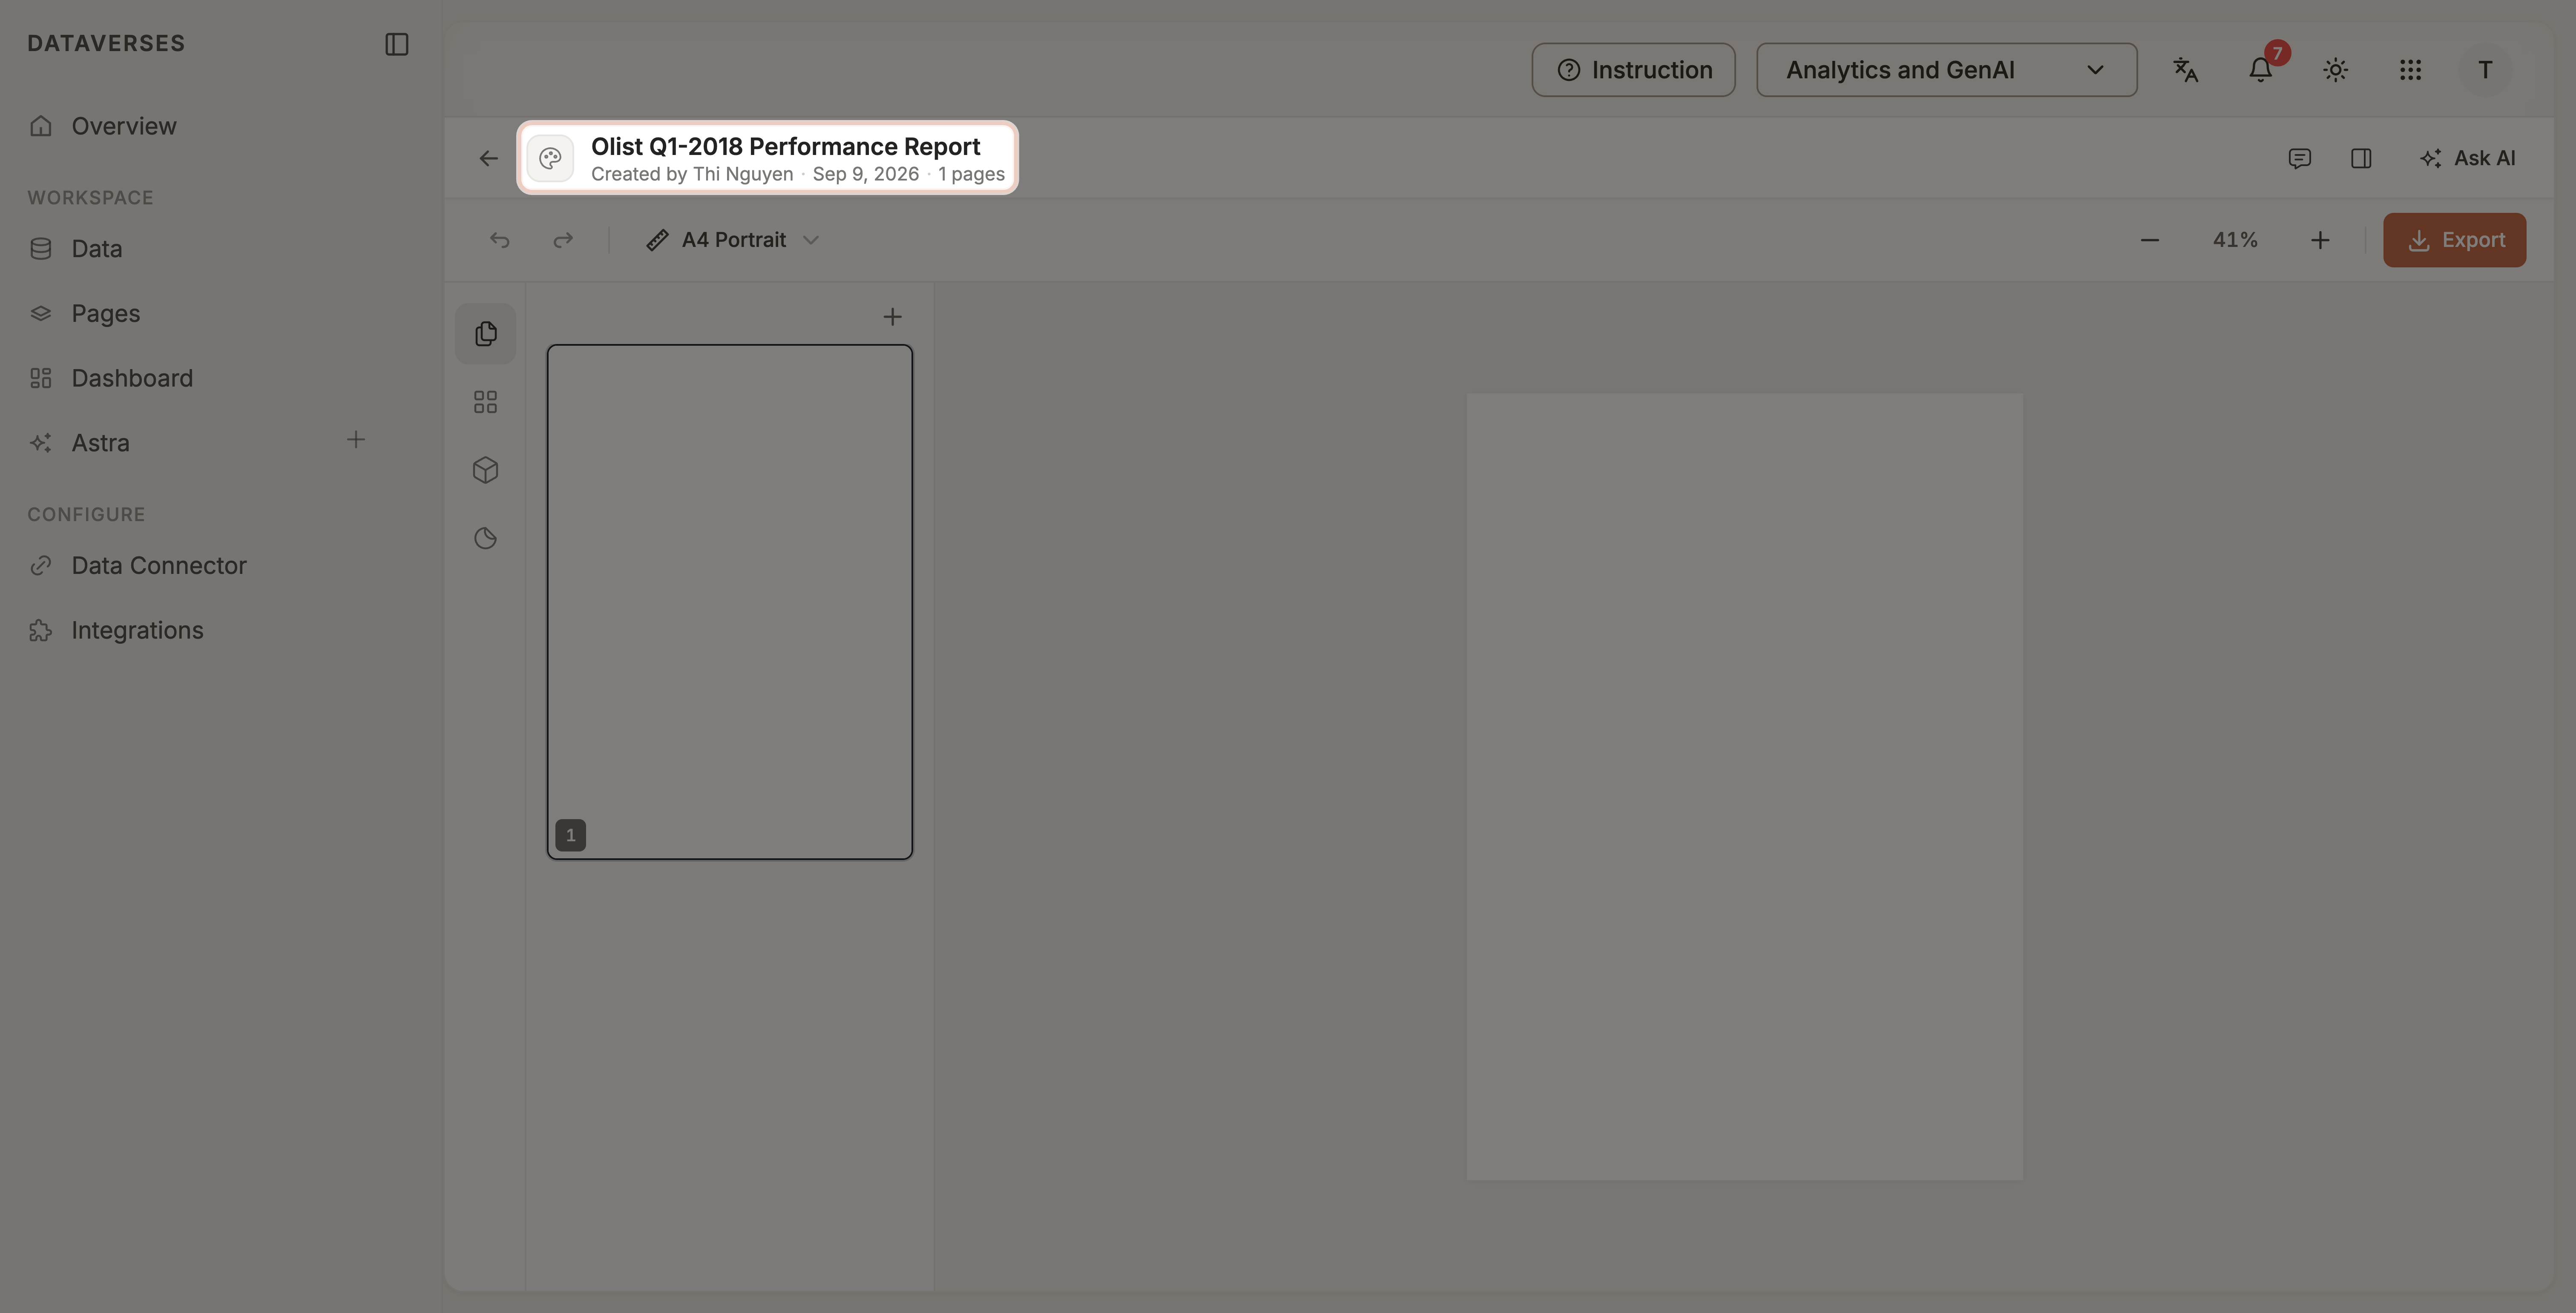Open Astra assistant section
Image resolution: width=2576 pixels, height=1313 pixels.
[x=100, y=443]
